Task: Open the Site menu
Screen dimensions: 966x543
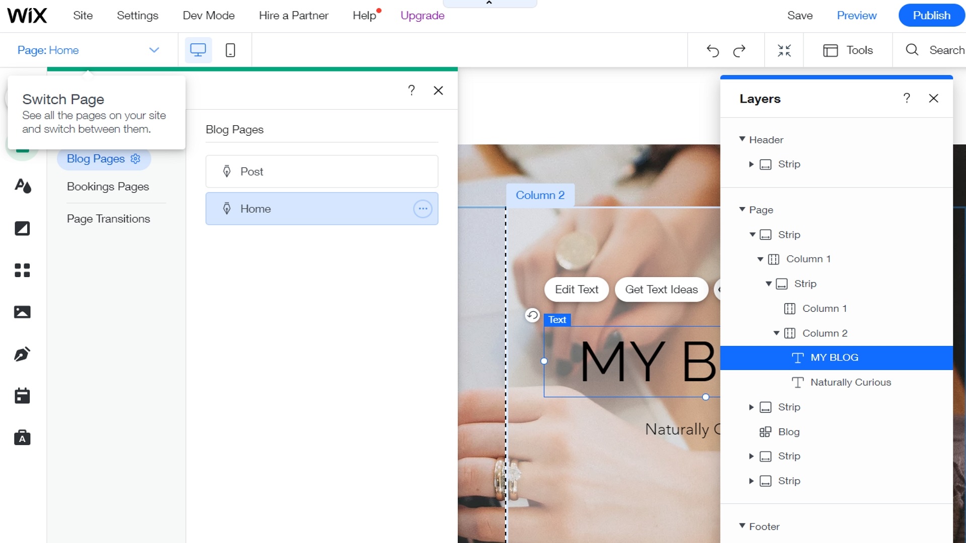Action: click(83, 16)
